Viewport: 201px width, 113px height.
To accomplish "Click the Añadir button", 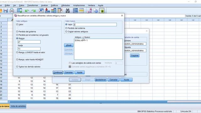I will point(69,45).
